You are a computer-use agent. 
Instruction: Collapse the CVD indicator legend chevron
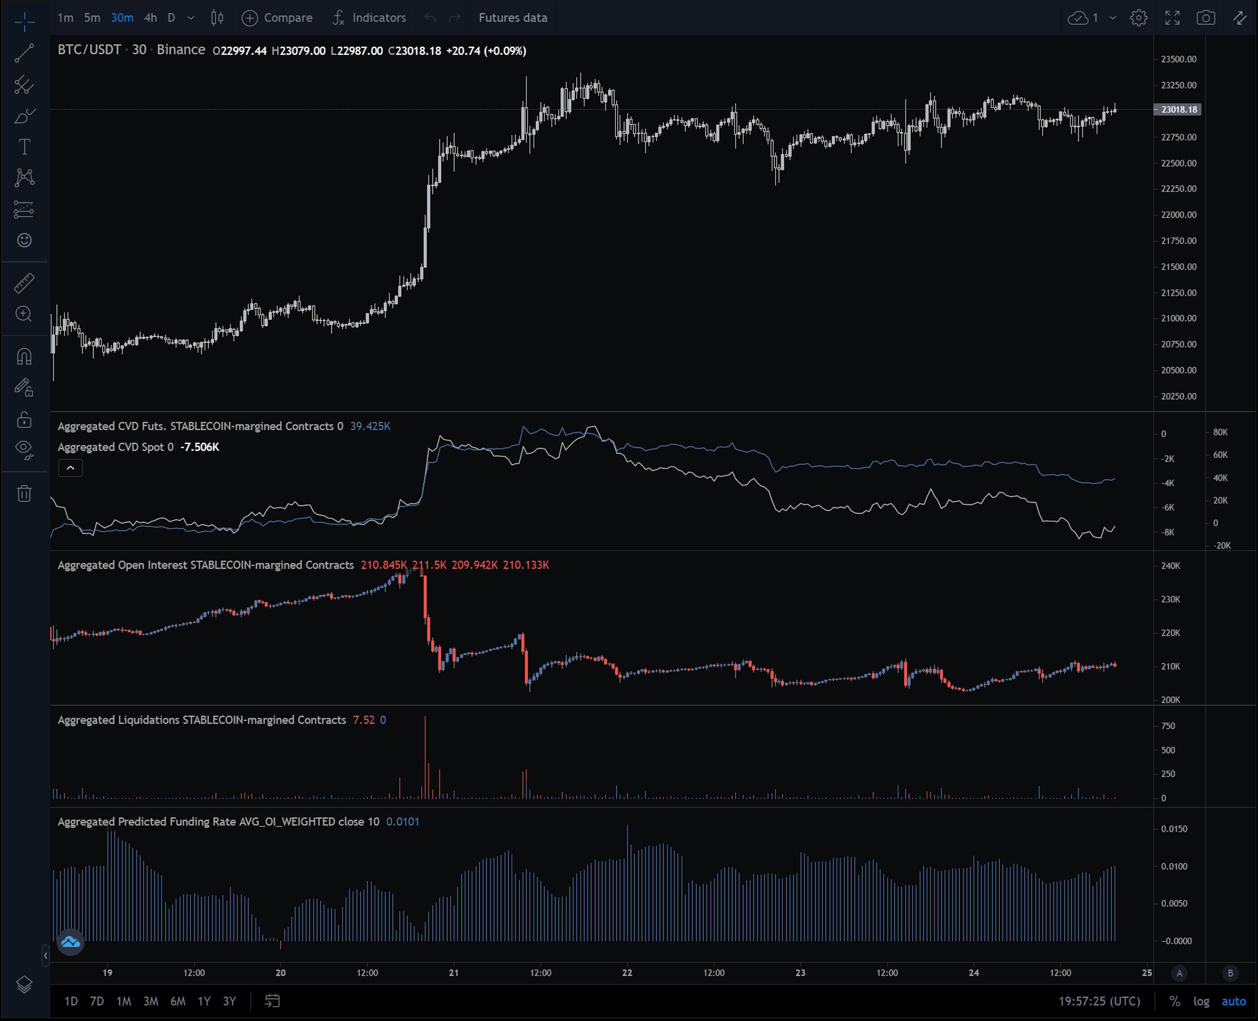pyautogui.click(x=70, y=468)
